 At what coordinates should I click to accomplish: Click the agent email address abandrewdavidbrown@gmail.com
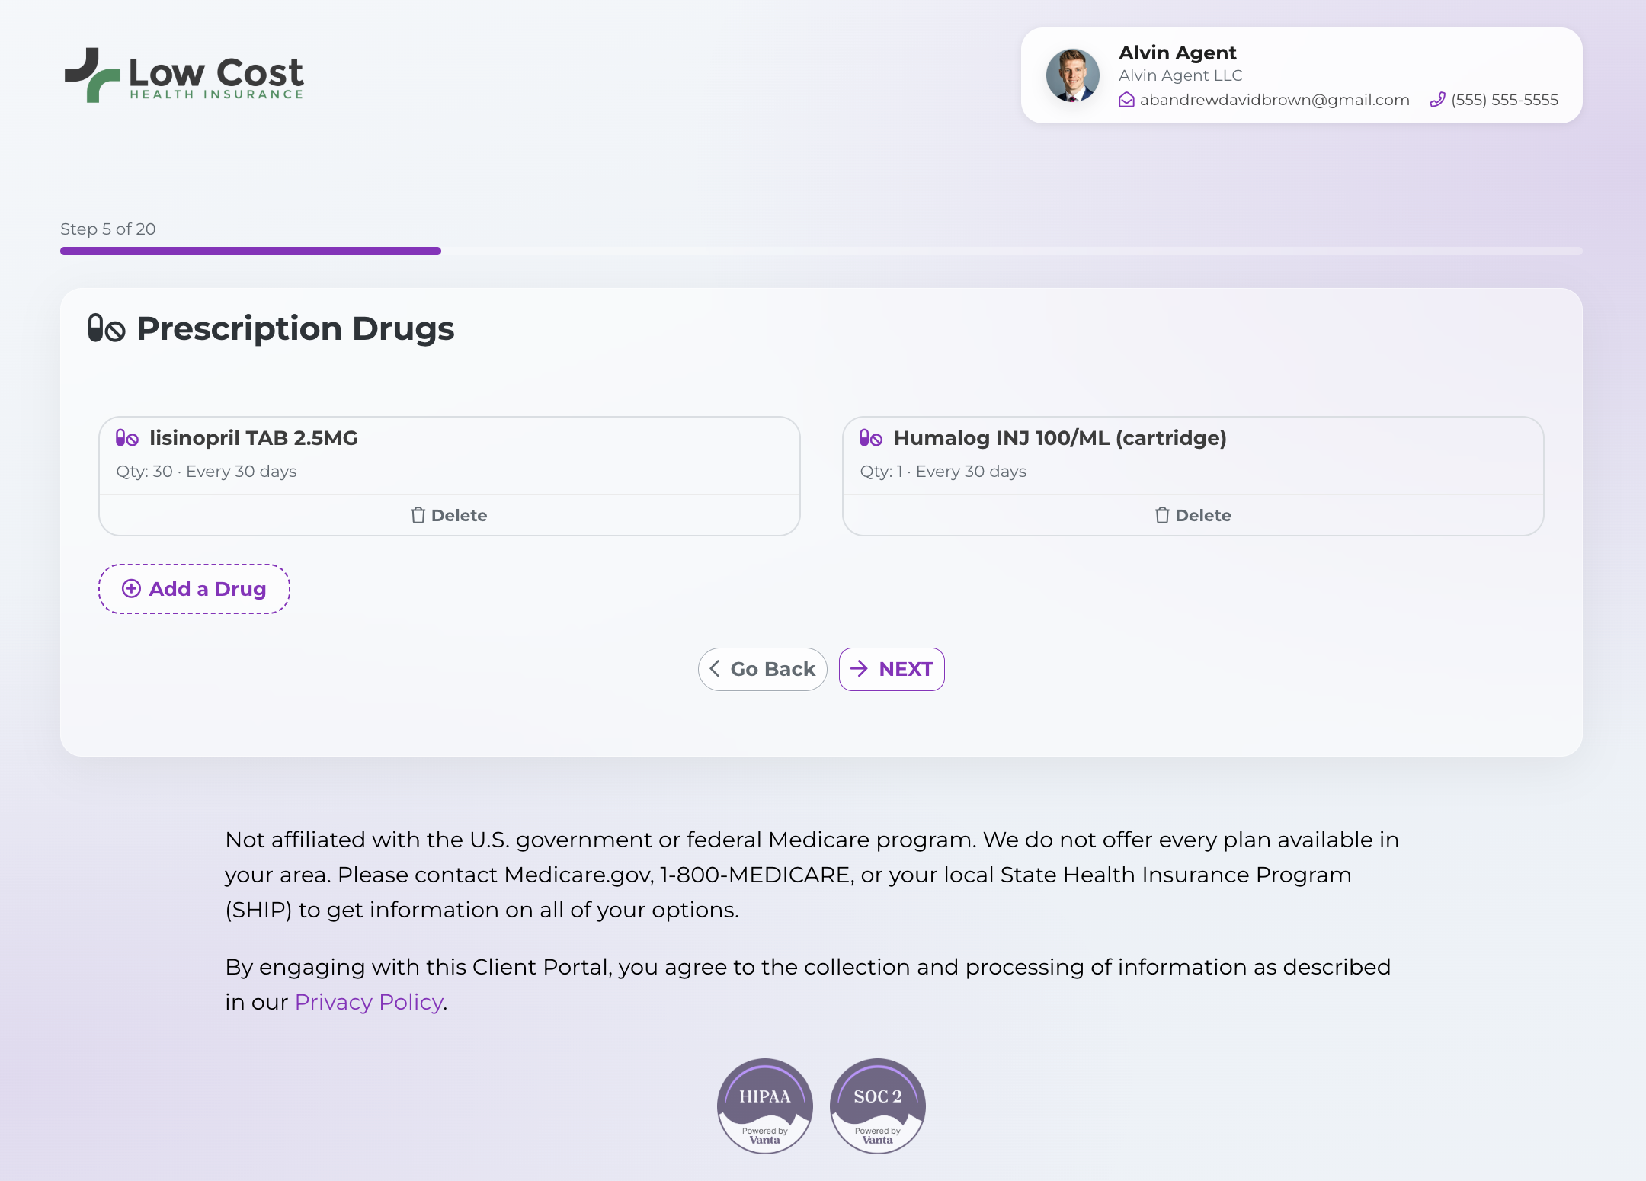1274,100
